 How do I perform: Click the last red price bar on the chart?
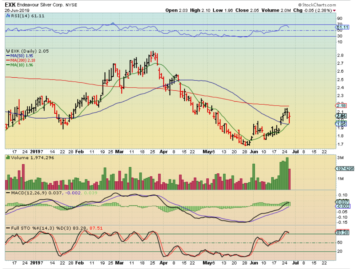289,118
